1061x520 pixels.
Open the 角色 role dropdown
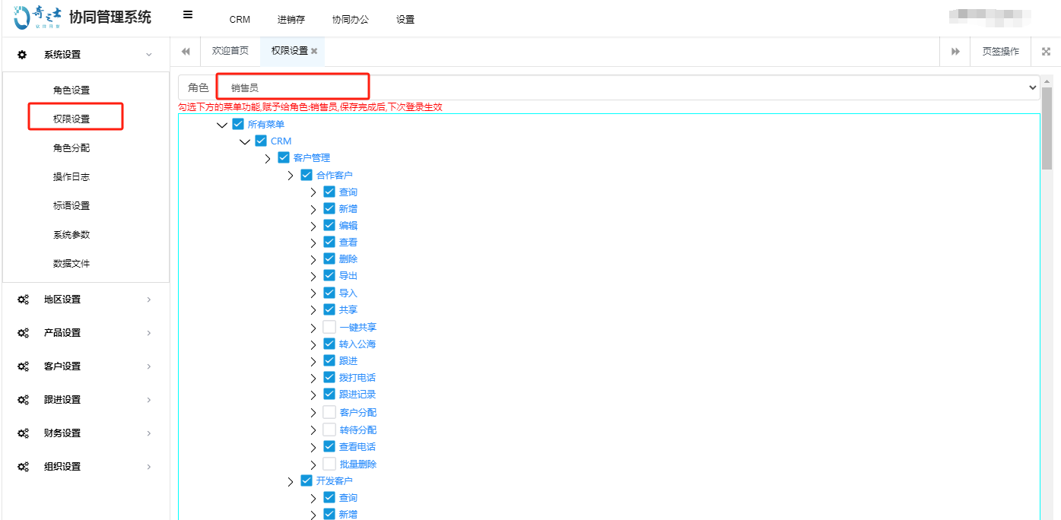(x=1033, y=87)
